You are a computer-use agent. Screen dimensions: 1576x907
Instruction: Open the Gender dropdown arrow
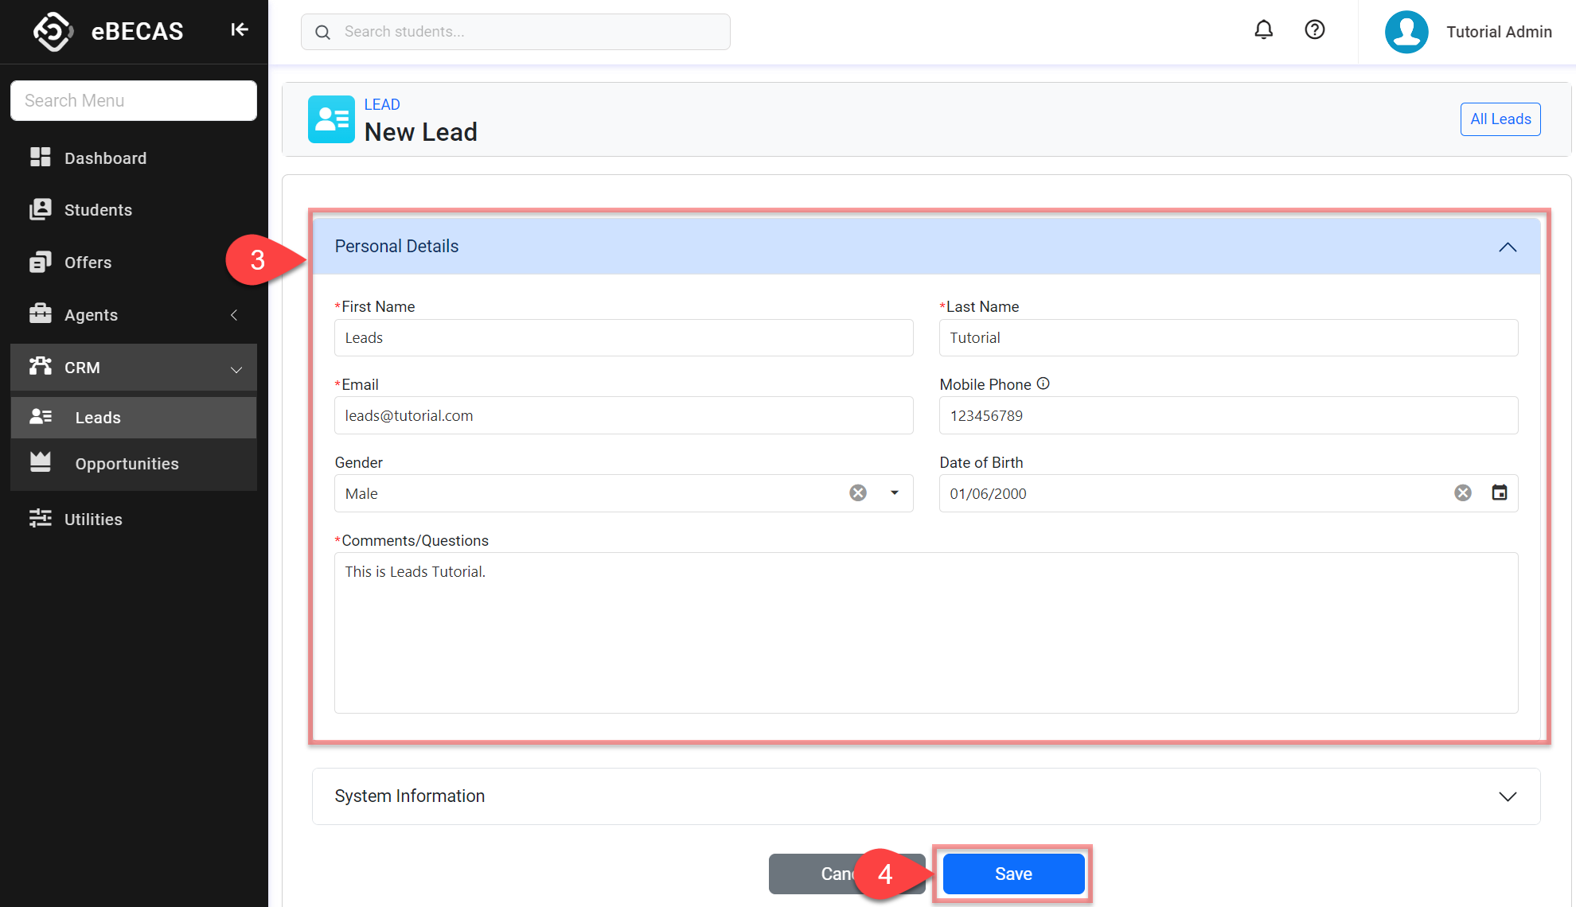click(x=895, y=493)
